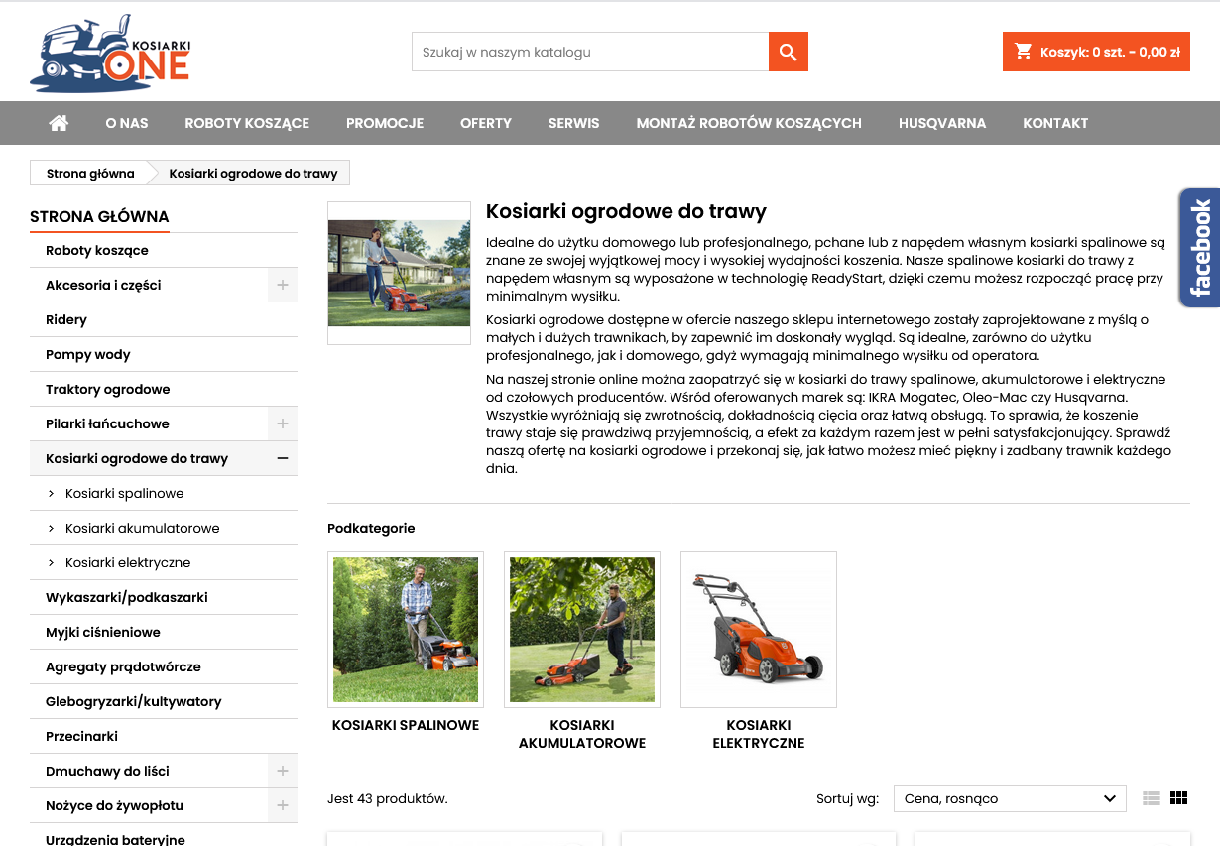Click inside the catalog search field
1220x846 pixels.
(589, 51)
